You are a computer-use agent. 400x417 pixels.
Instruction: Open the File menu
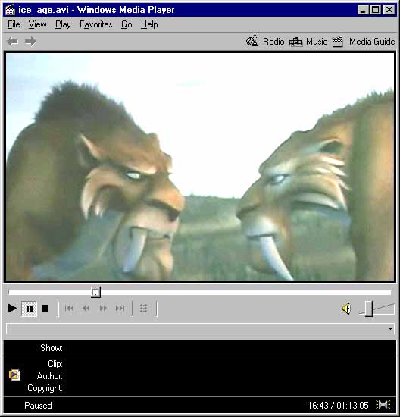tap(14, 24)
